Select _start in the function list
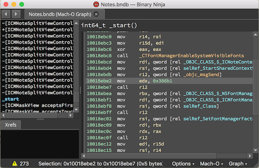The width and height of the screenshot is (259, 168). coord(11,99)
